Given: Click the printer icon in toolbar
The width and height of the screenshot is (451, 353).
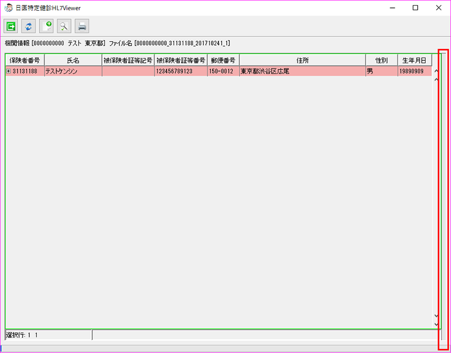Looking at the screenshot, I should click(x=82, y=26).
